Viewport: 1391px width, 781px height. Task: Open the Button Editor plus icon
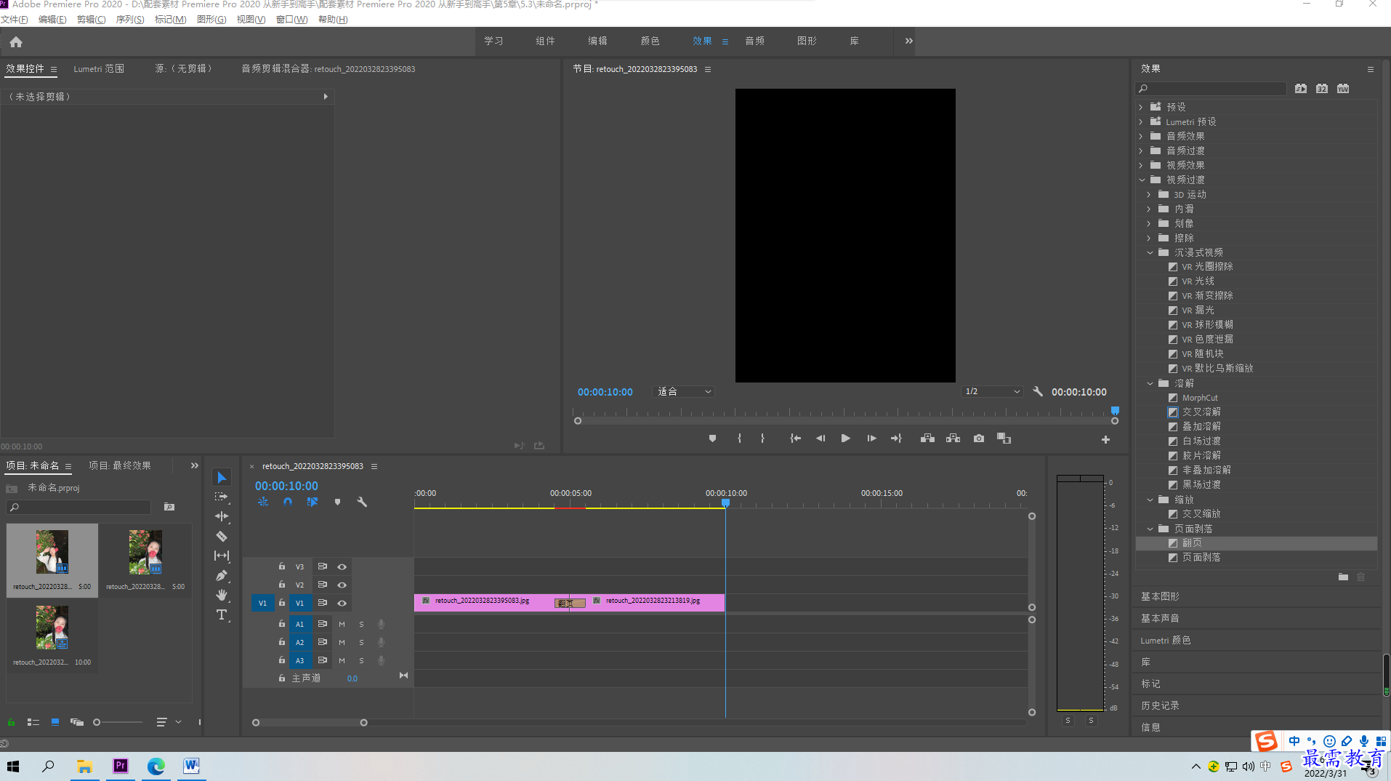point(1105,440)
